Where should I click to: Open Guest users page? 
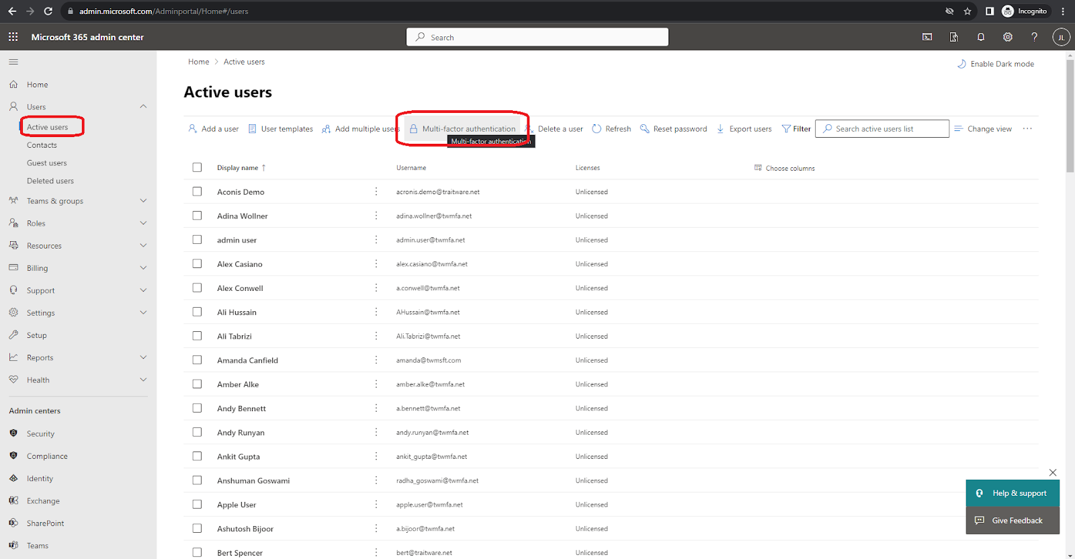pyautogui.click(x=46, y=163)
